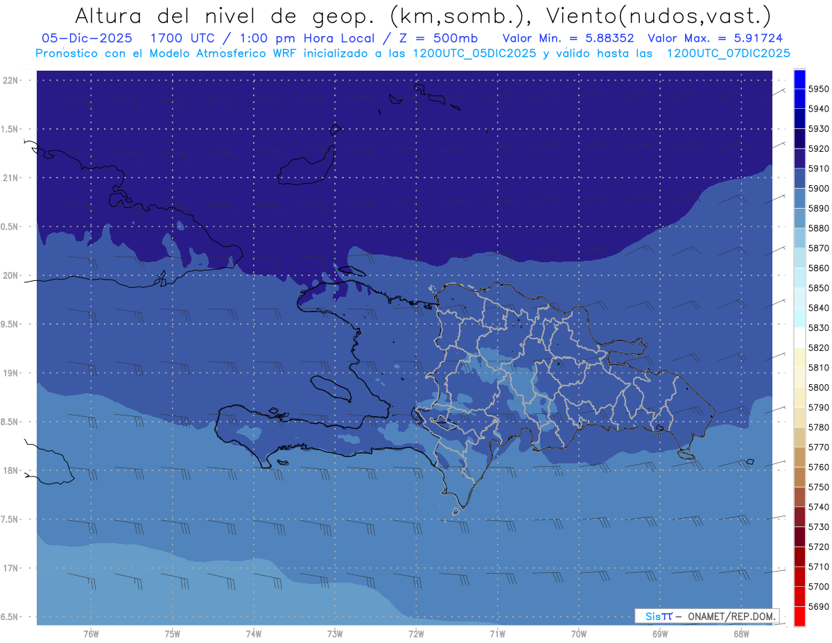Click the '9.5N' latitude label
The width and height of the screenshot is (832, 643).
pos(10,324)
